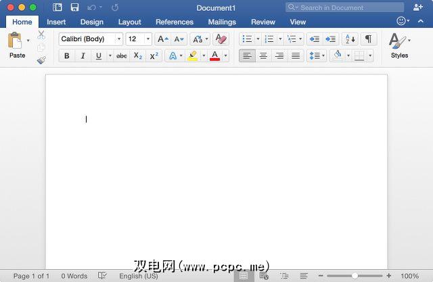Viewport: 433px width, 282px height.
Task: Click Page 1 of 1 in status bar
Action: click(x=31, y=276)
